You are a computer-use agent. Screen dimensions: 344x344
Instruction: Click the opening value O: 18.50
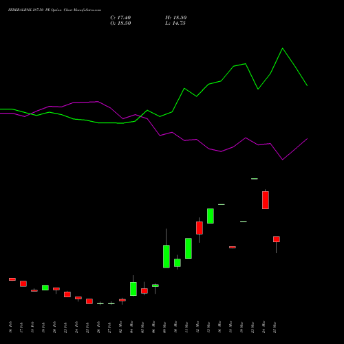coord(120,23)
